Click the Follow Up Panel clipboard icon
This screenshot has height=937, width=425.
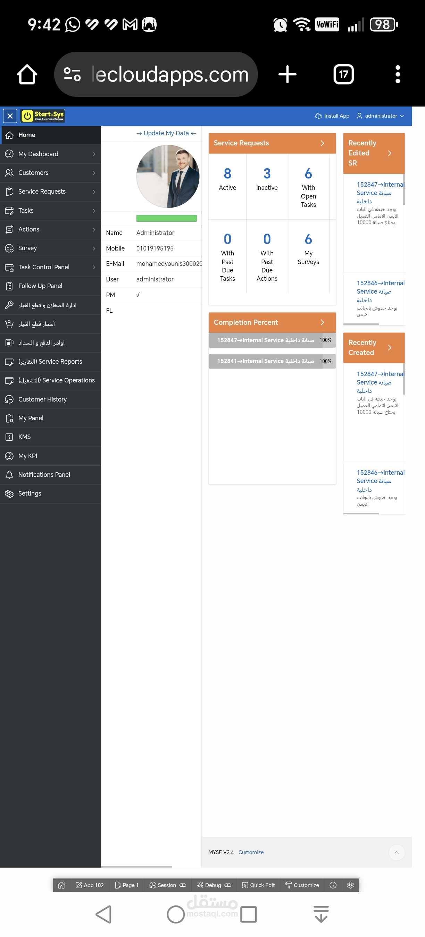pos(9,286)
